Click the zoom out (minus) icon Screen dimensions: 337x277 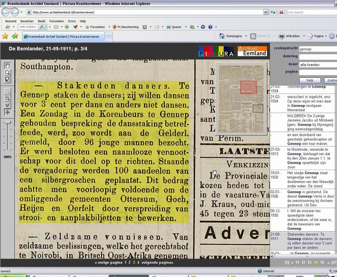pos(7,99)
